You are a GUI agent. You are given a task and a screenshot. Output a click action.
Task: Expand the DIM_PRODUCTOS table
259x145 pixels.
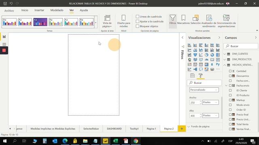tap(225, 59)
